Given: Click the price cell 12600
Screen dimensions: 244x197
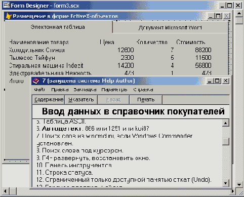Looking at the screenshot, I should click(x=126, y=50).
